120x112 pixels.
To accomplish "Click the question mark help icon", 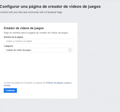I will 70,50.
